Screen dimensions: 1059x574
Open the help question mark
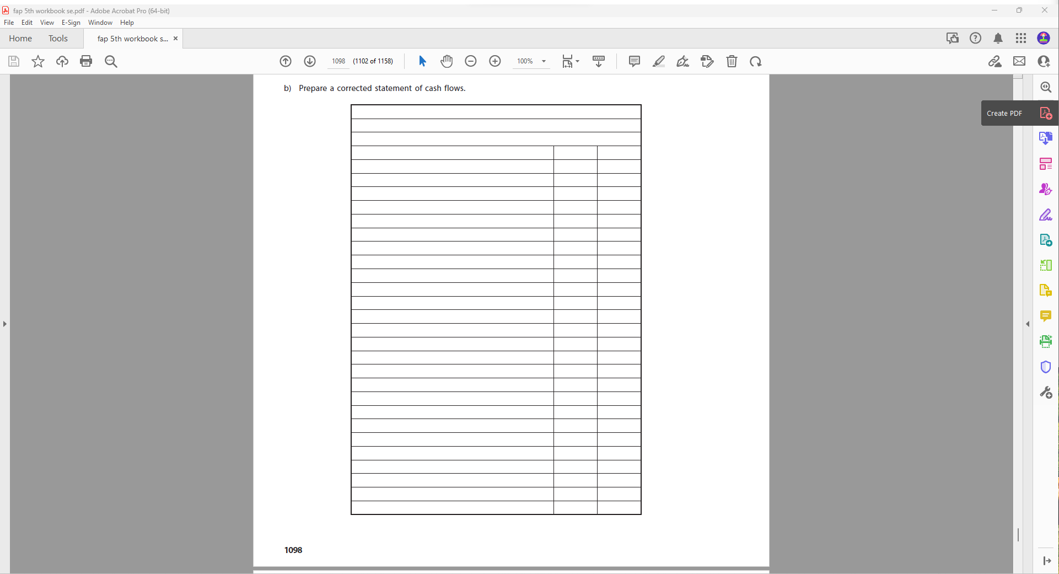click(x=976, y=38)
